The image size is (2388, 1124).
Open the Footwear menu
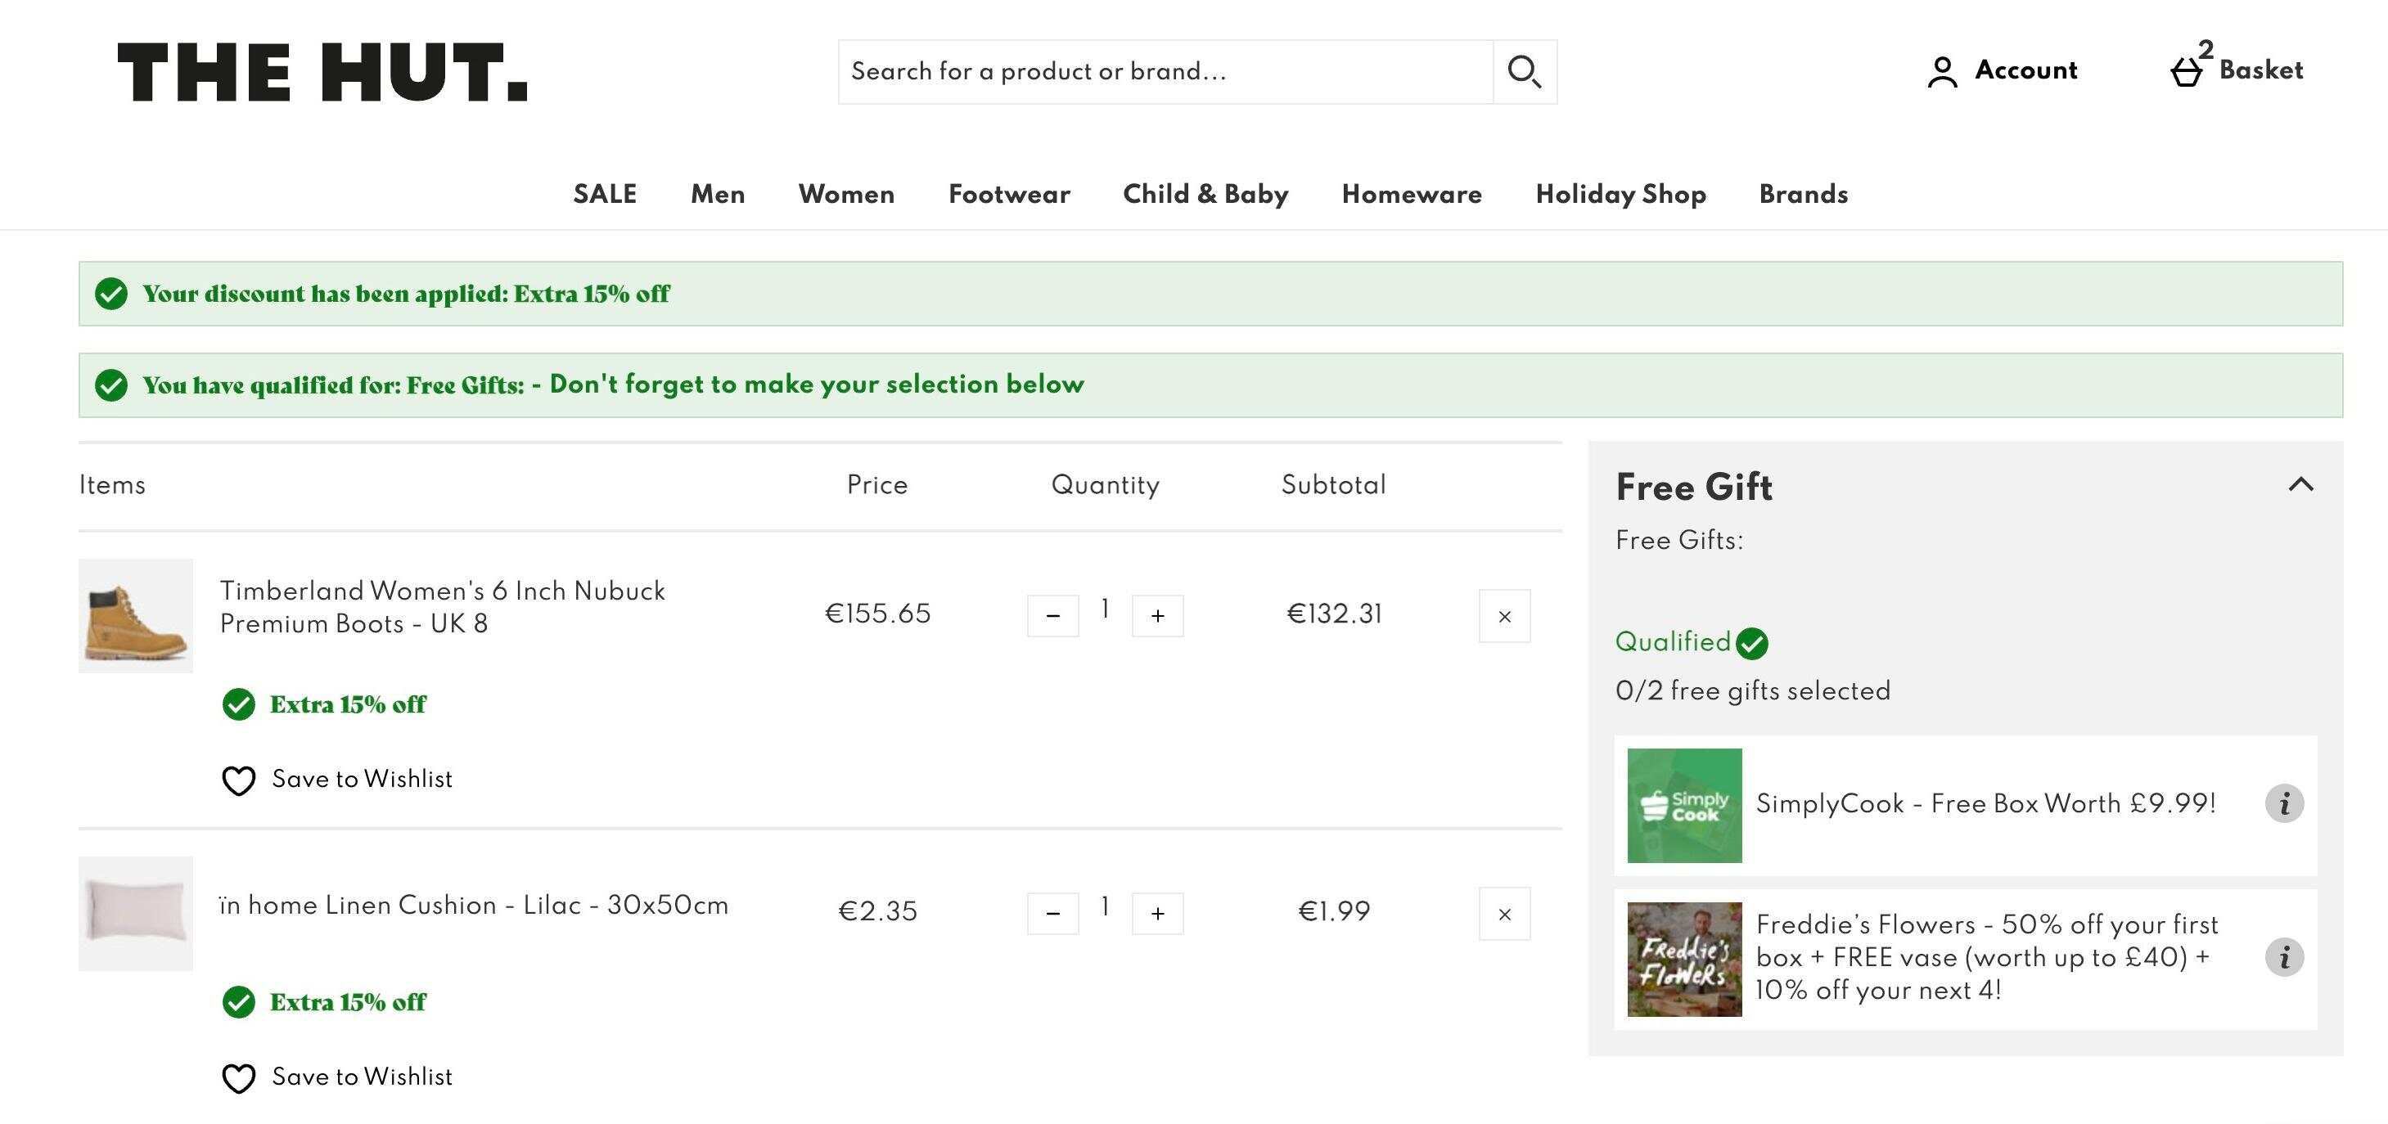point(1008,194)
